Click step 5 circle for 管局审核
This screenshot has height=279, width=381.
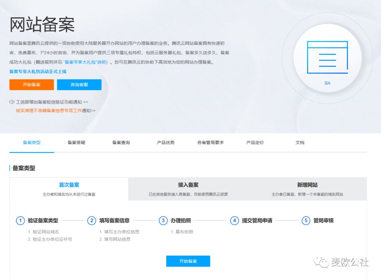click(306, 220)
